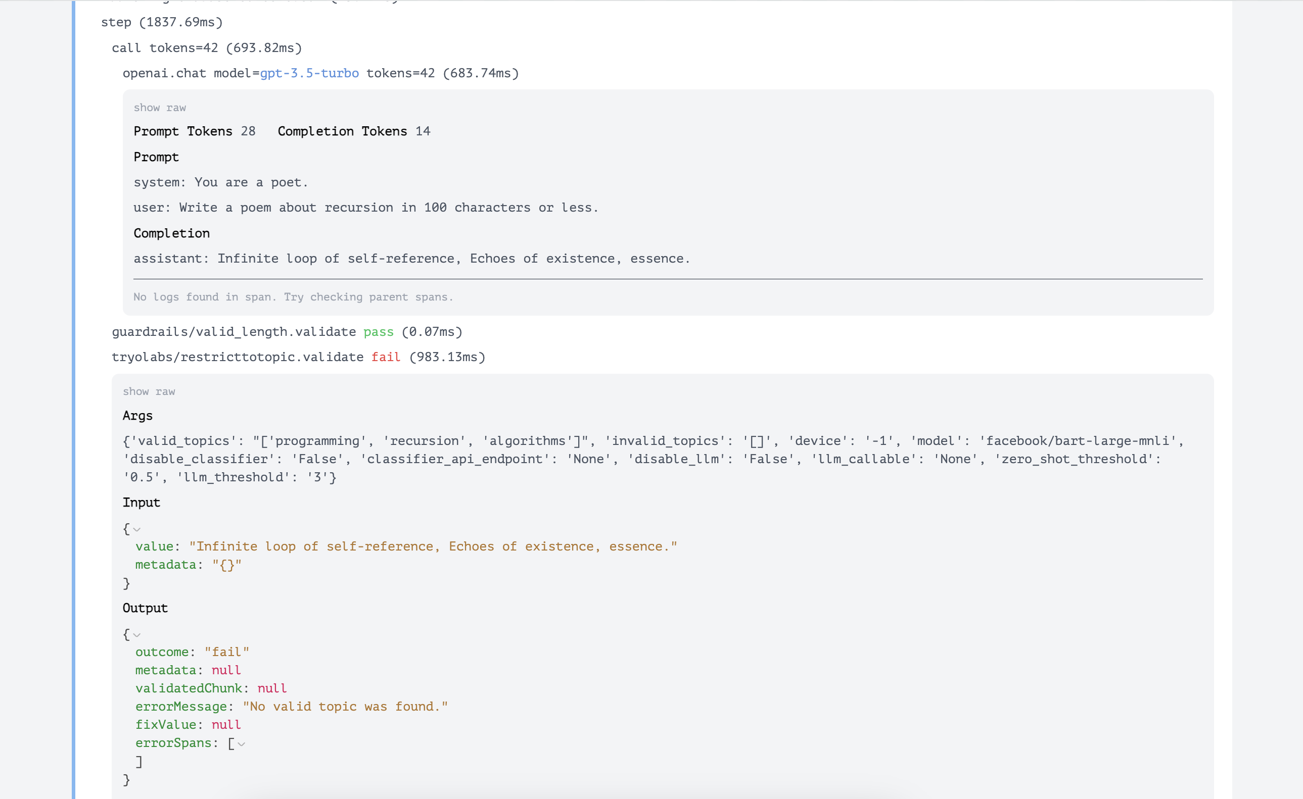Click the Input value string about infinite loop
The image size is (1303, 799).
pos(433,546)
